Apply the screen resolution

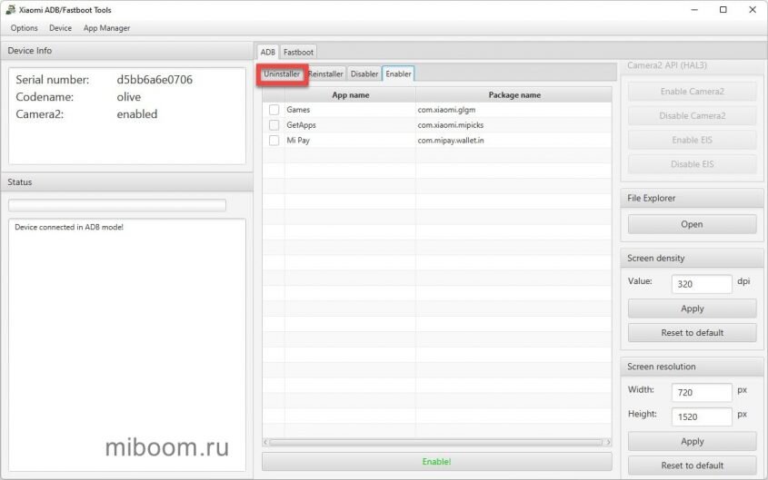point(692,441)
